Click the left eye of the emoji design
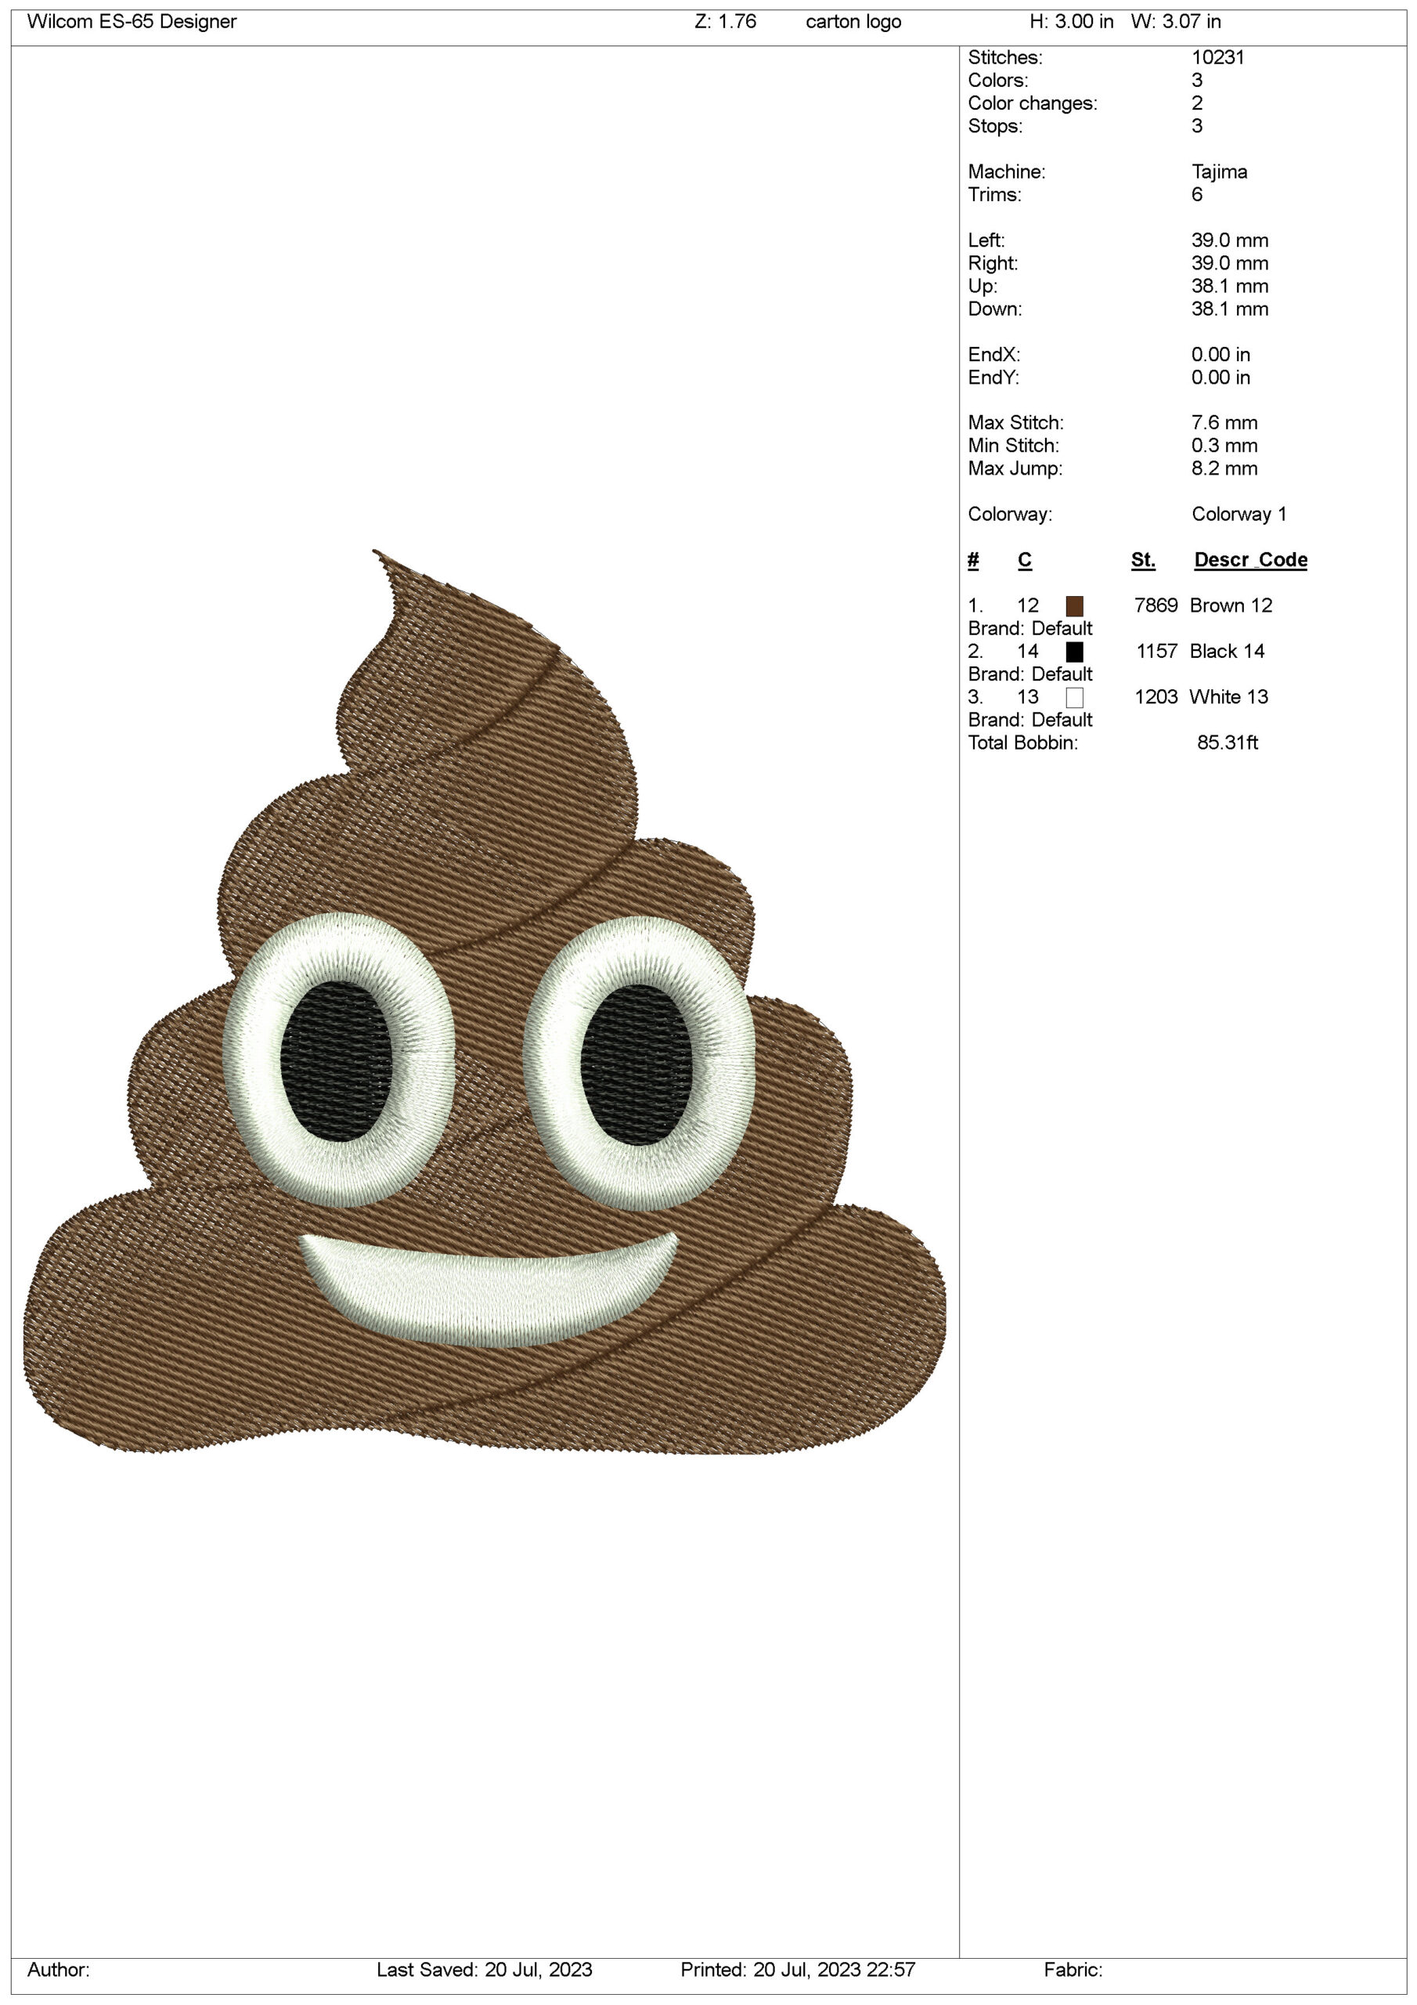The height and width of the screenshot is (2005, 1417). point(337,1060)
